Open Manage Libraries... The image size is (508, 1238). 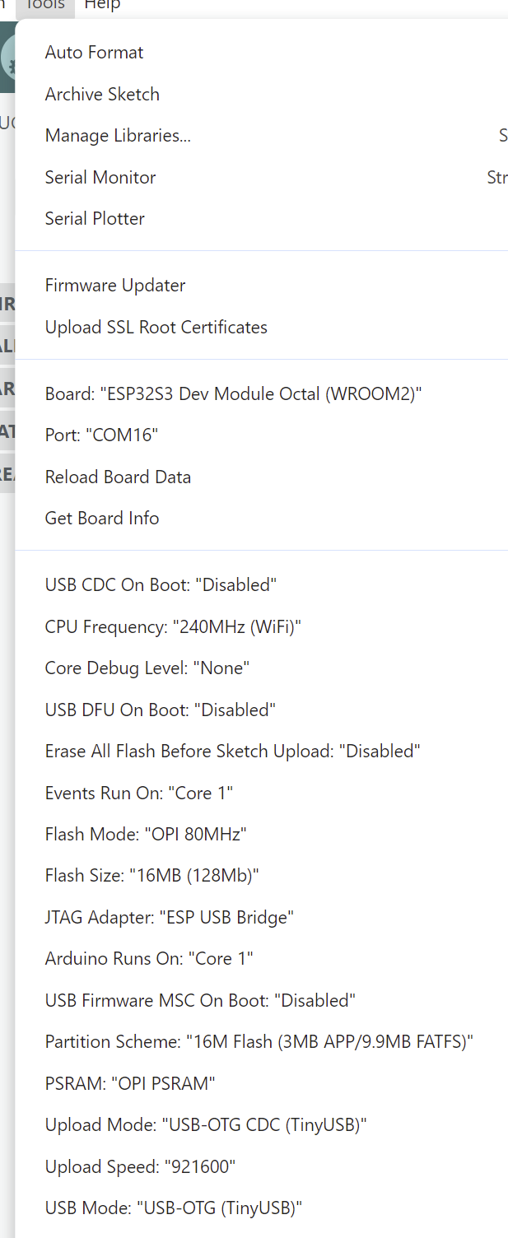point(118,136)
